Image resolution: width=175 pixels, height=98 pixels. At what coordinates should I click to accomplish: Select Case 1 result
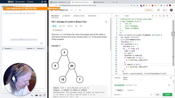tap(119, 90)
